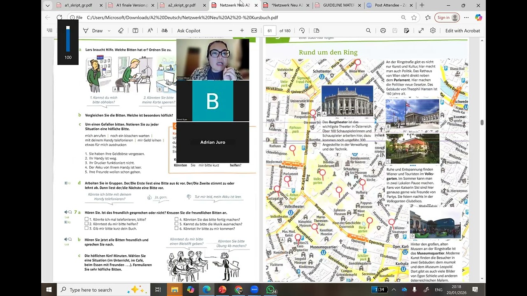Switch PDF to full screen mode
Image resolution: width=527 pixels, height=296 pixels.
pyautogui.click(x=421, y=30)
